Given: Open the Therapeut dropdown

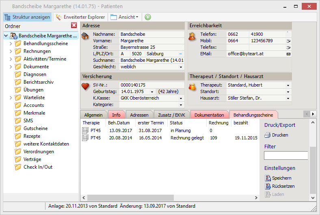Looking at the screenshot, I should click(x=288, y=85).
